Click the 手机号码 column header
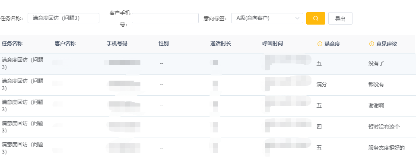The height and width of the screenshot is (157, 416). coord(117,44)
